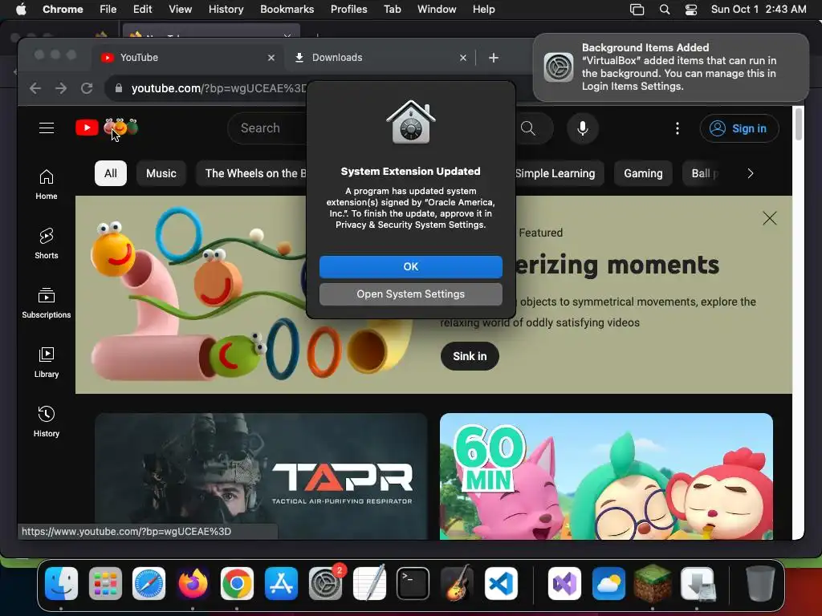Open YouTube settings three-dot menu

678,128
